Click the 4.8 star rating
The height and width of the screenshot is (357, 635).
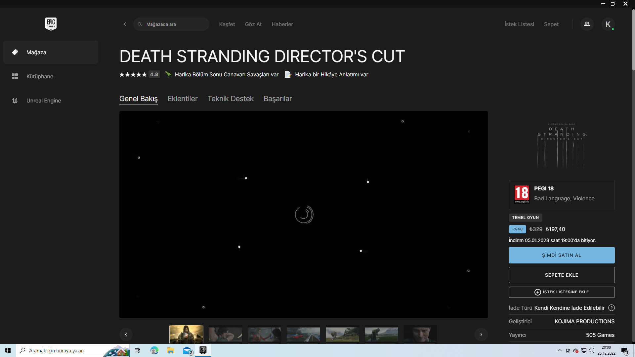(x=139, y=74)
